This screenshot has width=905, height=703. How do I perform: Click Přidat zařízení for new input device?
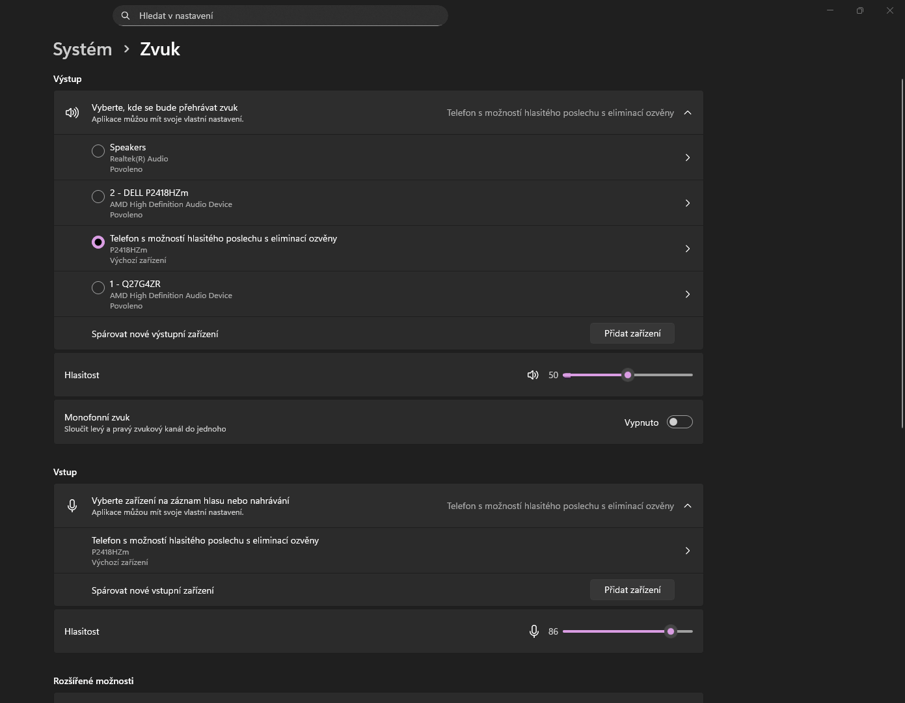tap(632, 590)
